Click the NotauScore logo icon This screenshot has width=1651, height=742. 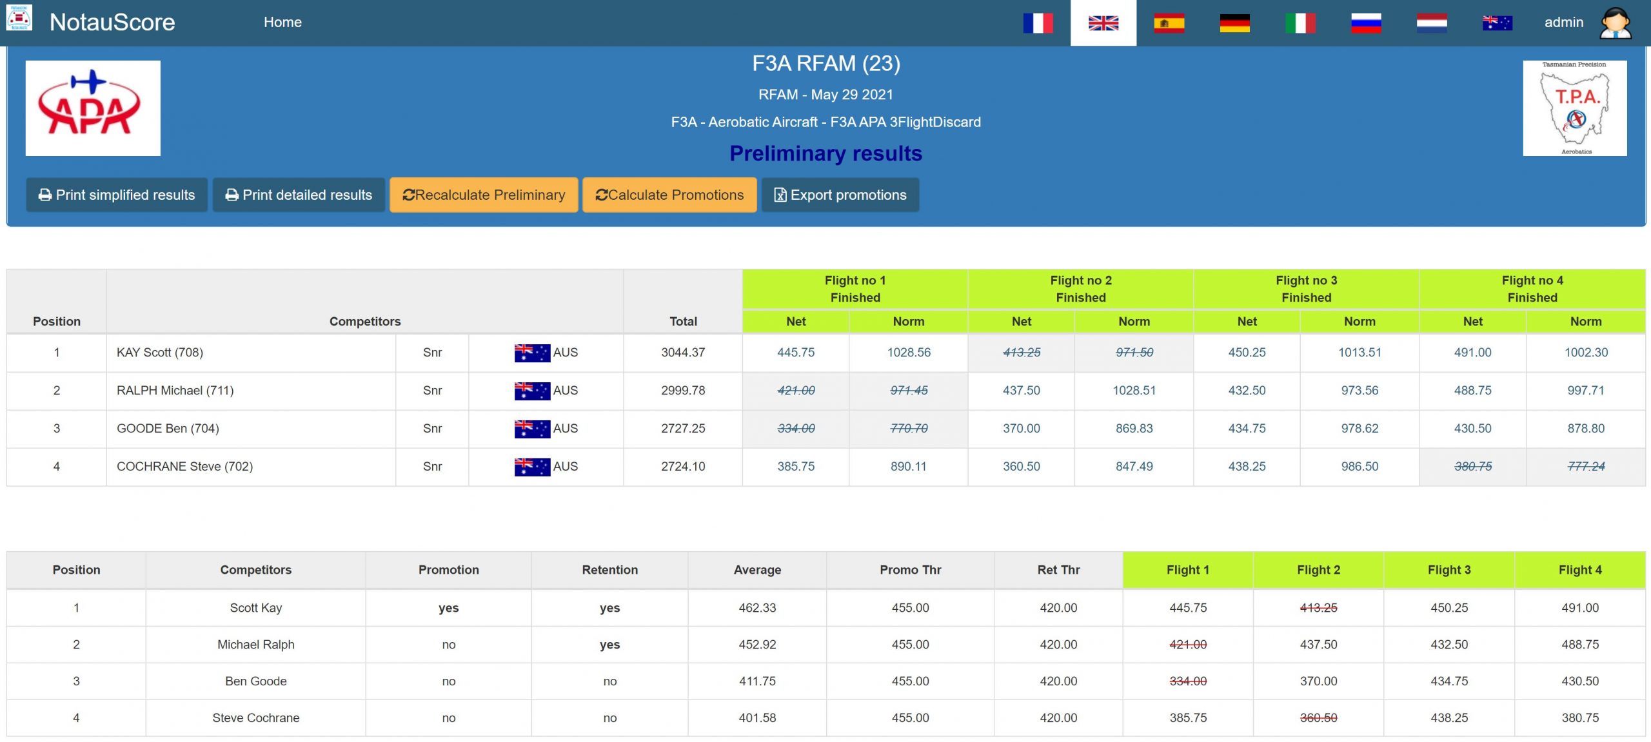tap(19, 17)
